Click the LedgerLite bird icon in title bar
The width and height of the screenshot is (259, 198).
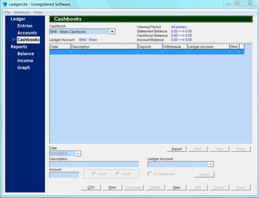[x=5, y=4]
